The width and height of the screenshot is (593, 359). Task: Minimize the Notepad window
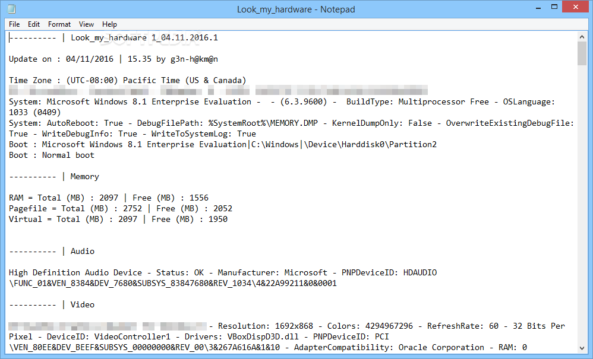pos(538,8)
